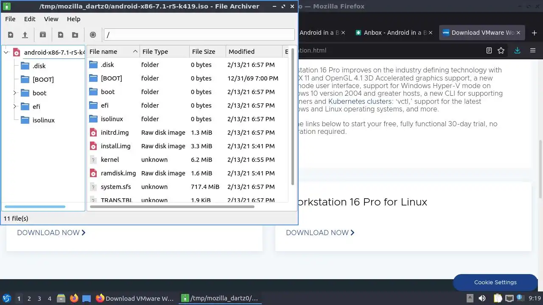The height and width of the screenshot is (305, 543).
Task: Click the 717.4 MiB size cell
Action: (x=205, y=187)
